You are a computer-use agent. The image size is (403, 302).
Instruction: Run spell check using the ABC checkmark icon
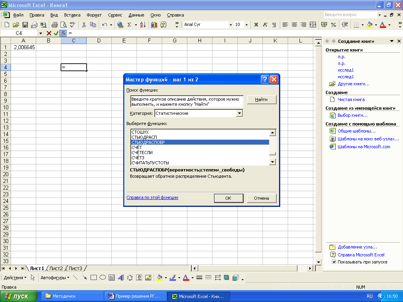click(x=73, y=25)
